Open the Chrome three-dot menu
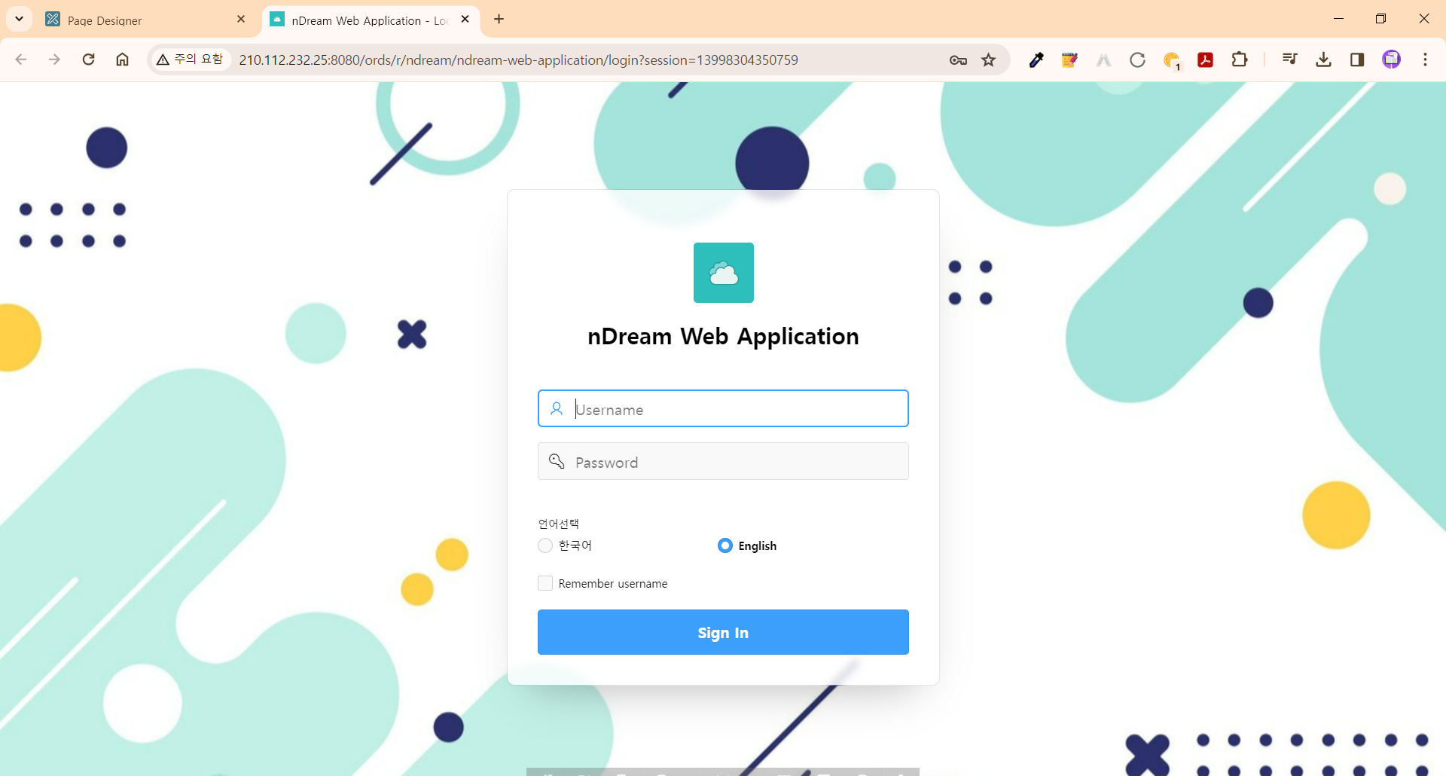 click(1425, 60)
